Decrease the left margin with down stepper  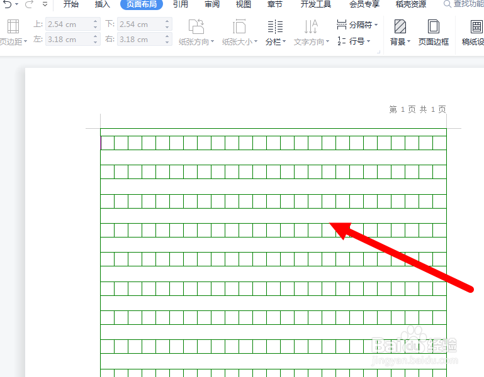tap(96, 43)
